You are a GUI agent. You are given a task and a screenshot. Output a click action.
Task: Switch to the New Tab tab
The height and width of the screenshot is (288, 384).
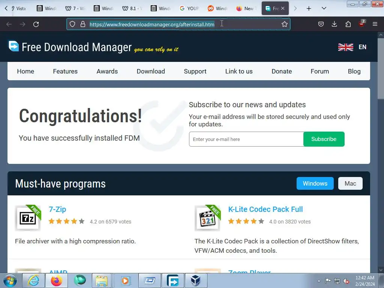pyautogui.click(x=246, y=8)
